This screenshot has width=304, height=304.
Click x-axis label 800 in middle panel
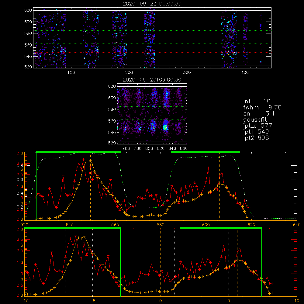click(x=149, y=149)
